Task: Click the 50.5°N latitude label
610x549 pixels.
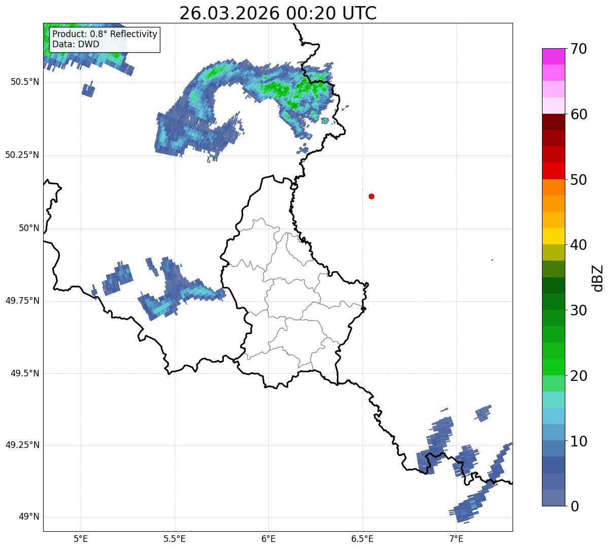Action: 25,82
